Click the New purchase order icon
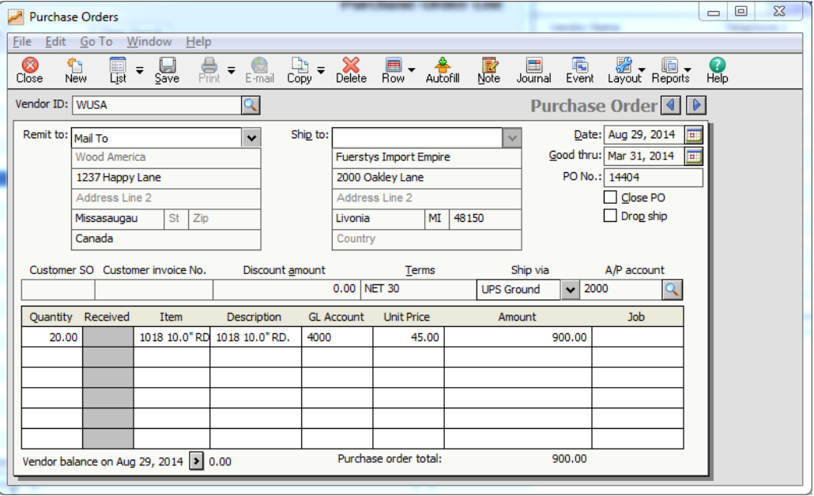 pyautogui.click(x=76, y=70)
